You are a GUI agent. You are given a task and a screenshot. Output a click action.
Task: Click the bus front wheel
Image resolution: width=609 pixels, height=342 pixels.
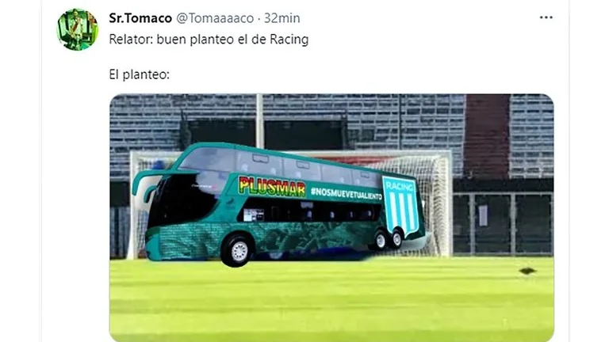click(x=237, y=250)
